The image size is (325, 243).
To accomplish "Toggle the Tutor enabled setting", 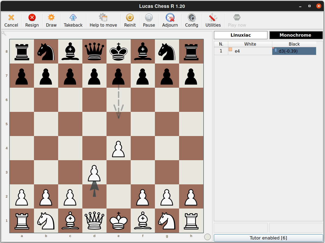I will tap(268, 238).
